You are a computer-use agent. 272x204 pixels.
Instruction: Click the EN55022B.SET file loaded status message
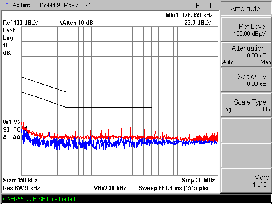click(39, 199)
